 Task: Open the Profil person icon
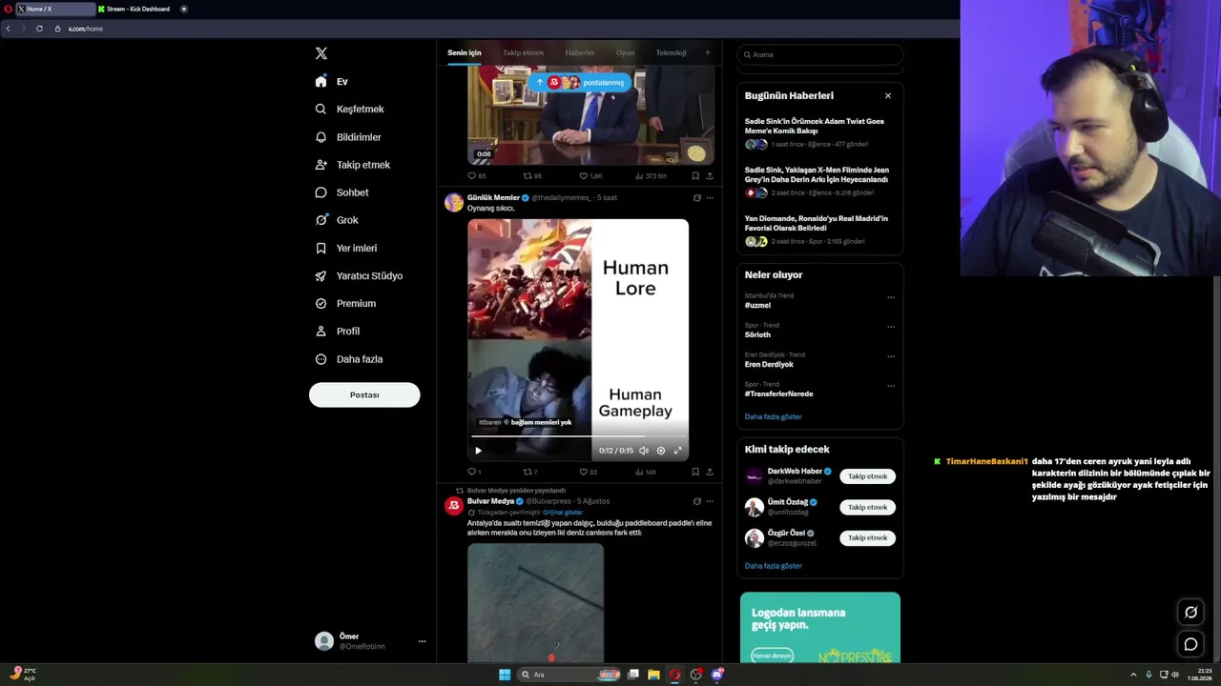(321, 332)
